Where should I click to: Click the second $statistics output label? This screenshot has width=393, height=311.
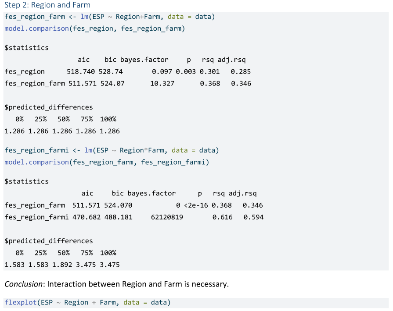point(26,181)
